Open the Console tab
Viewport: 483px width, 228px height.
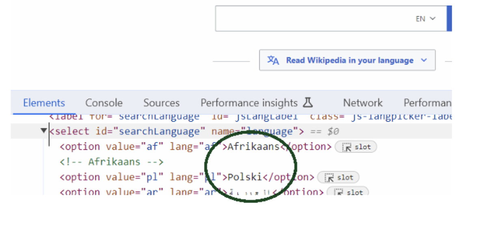[104, 103]
